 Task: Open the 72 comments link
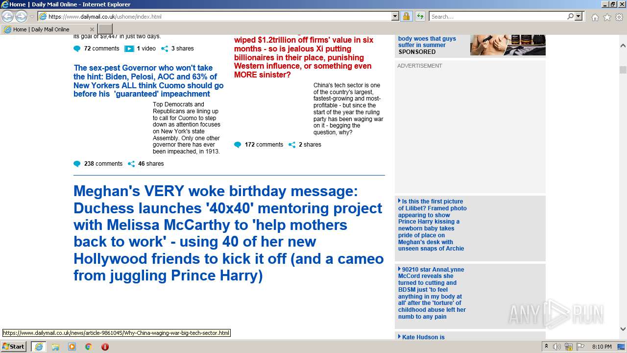click(101, 49)
